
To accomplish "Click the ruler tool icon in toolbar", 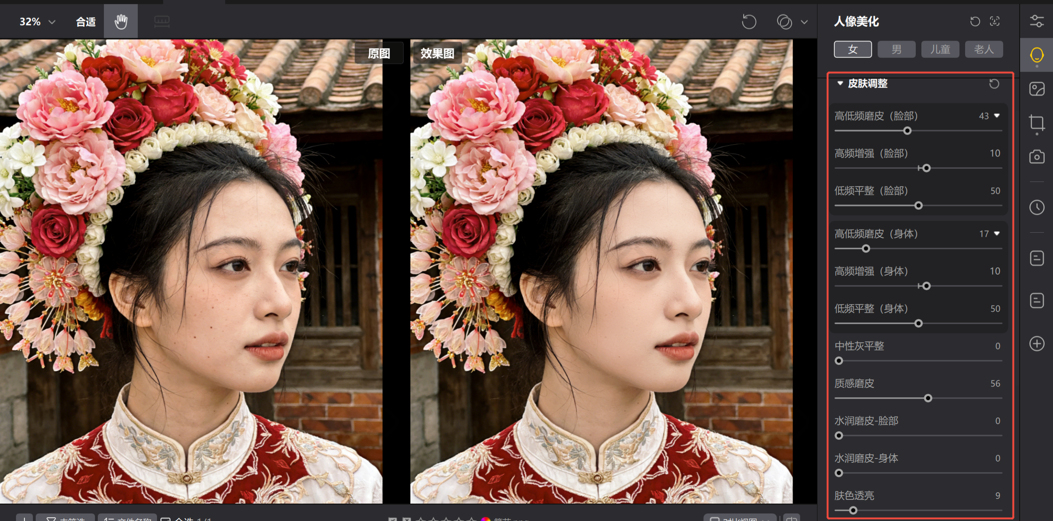I will [162, 22].
